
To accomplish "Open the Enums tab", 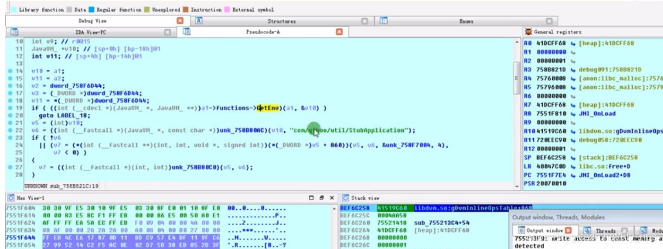I will click(466, 21).
